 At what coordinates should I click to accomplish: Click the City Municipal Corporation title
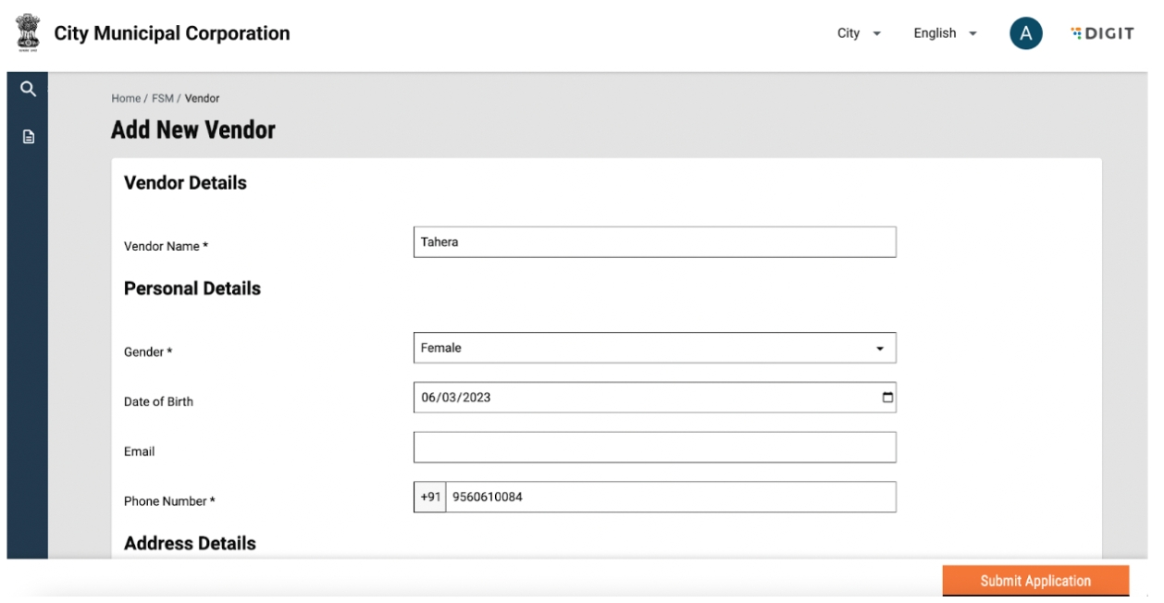172,33
